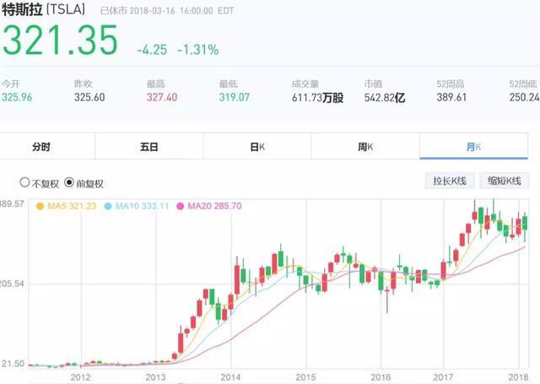Image resolution: width=540 pixels, height=384 pixels.
Task: Click the 2013 x-axis label
Action: coord(155,377)
